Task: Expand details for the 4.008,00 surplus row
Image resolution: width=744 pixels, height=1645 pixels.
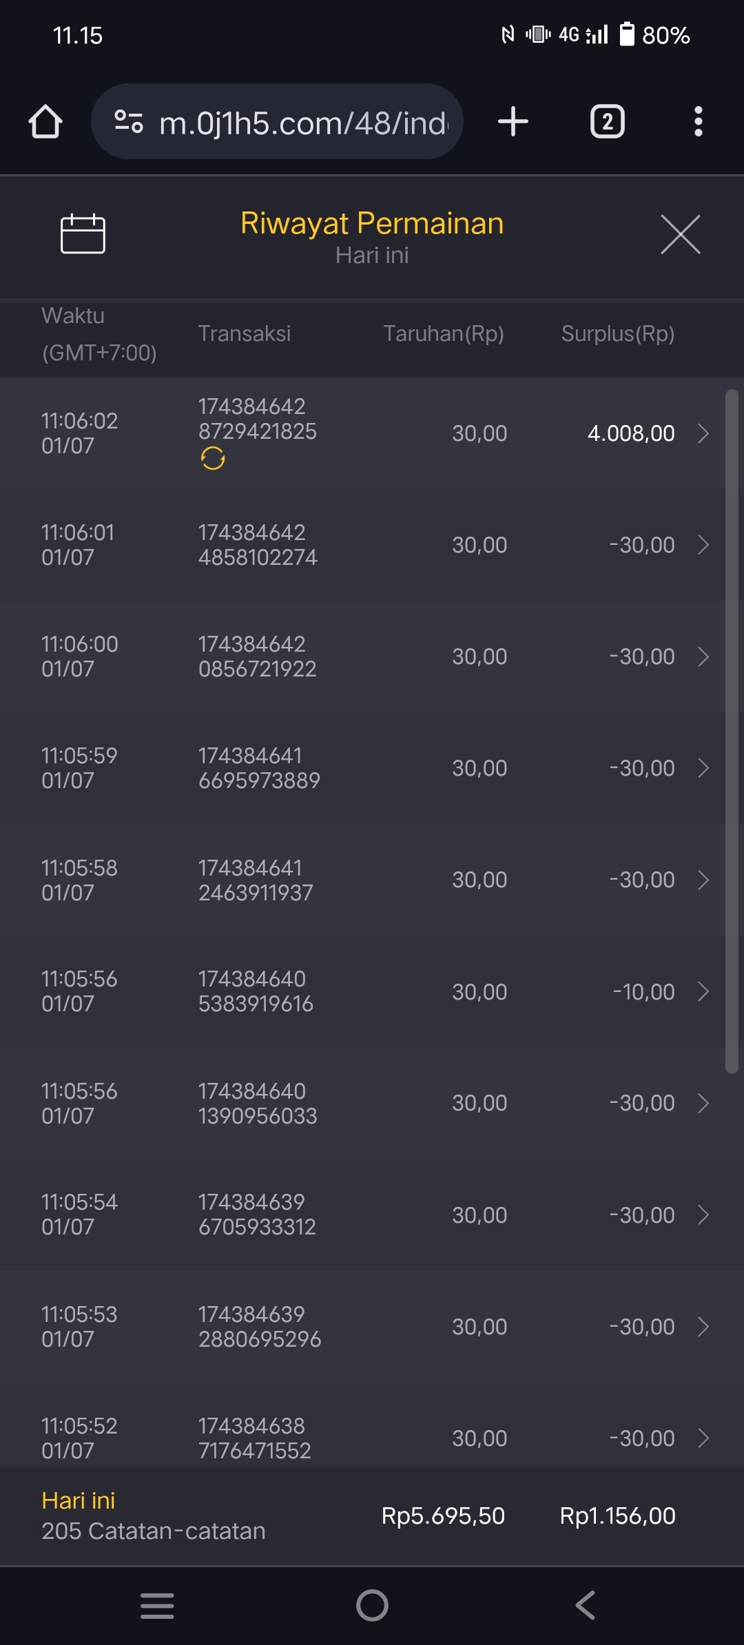Action: tap(703, 433)
